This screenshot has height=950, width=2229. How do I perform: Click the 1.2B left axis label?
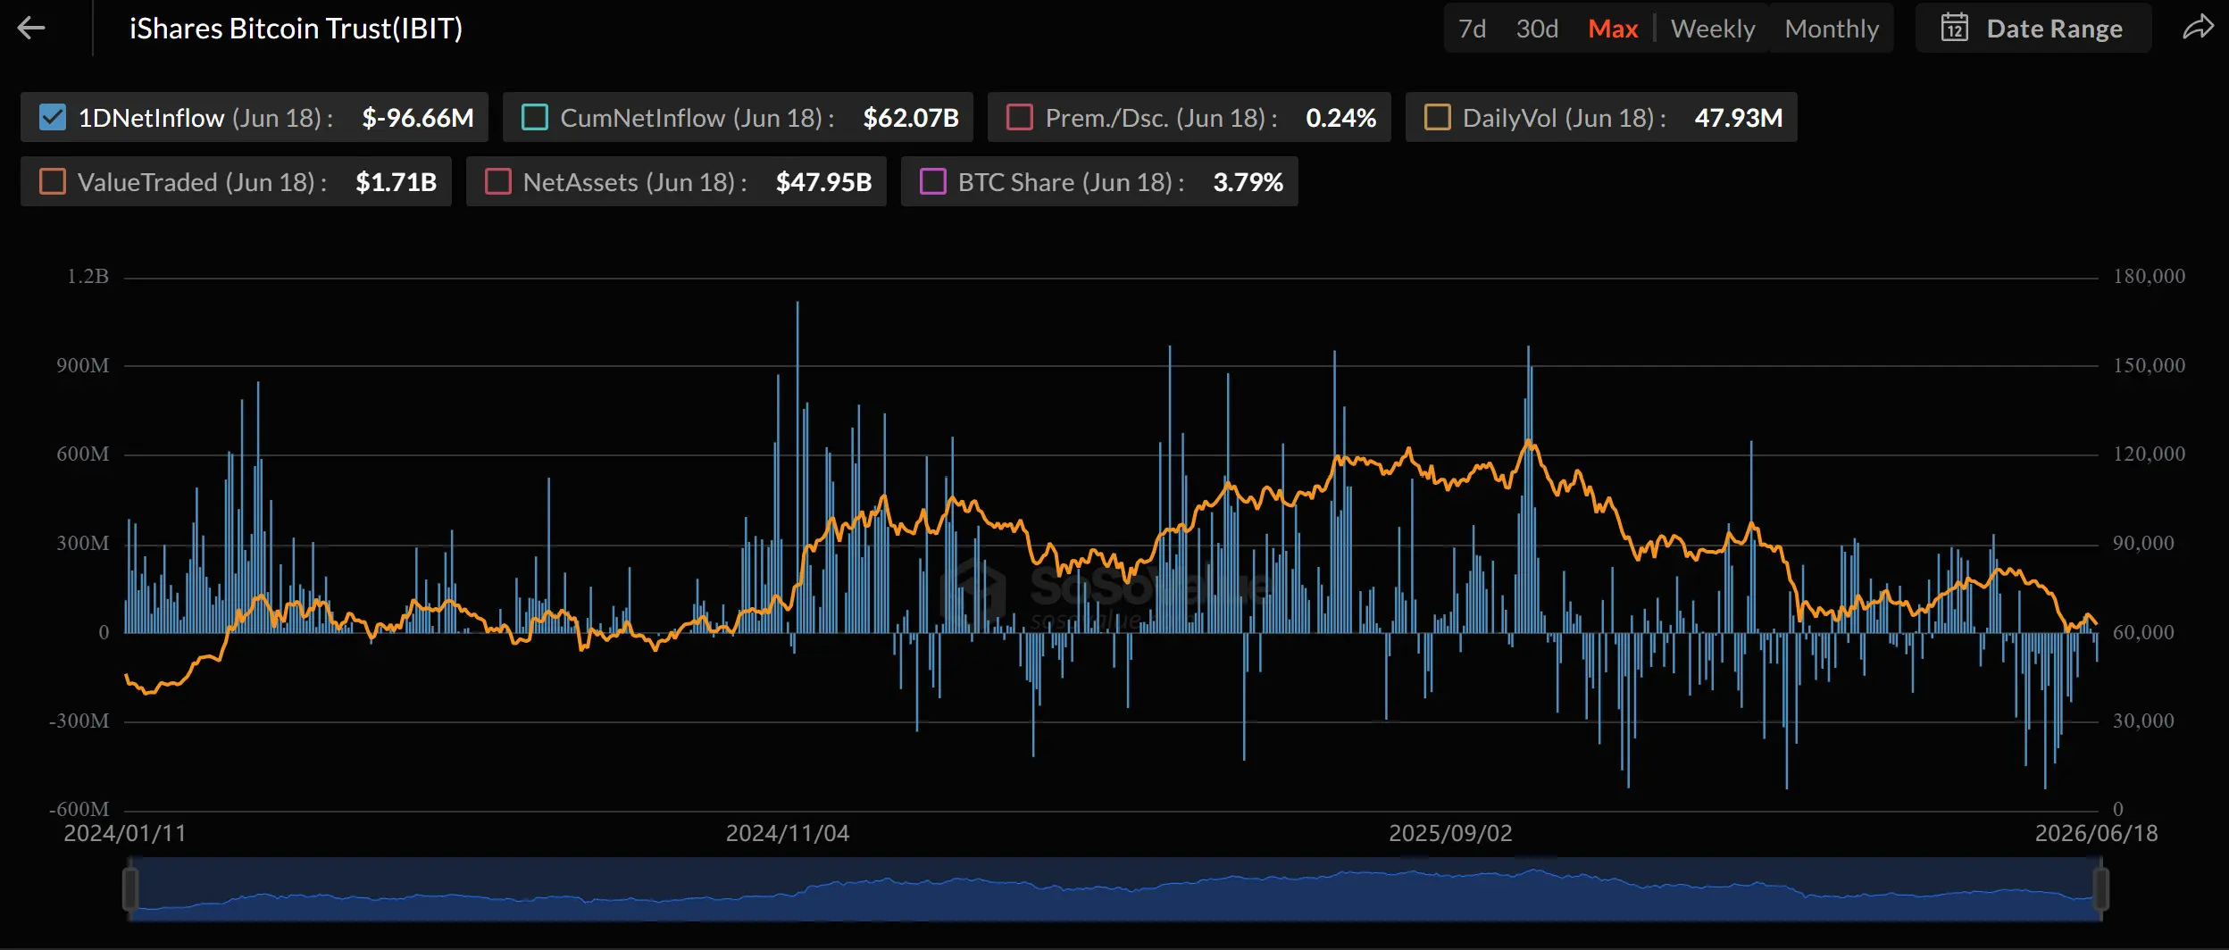pos(88,276)
